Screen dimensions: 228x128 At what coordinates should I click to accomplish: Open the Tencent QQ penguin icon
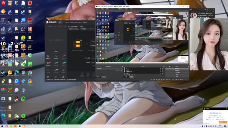[17, 99]
